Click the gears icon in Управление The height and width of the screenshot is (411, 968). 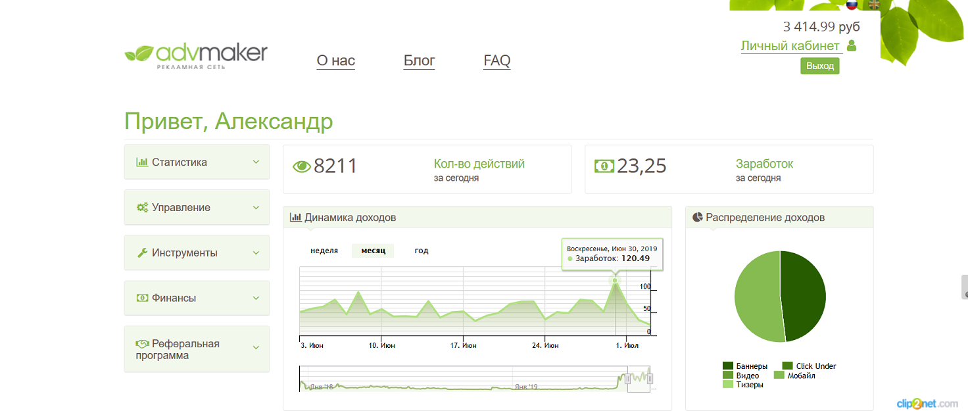click(142, 207)
